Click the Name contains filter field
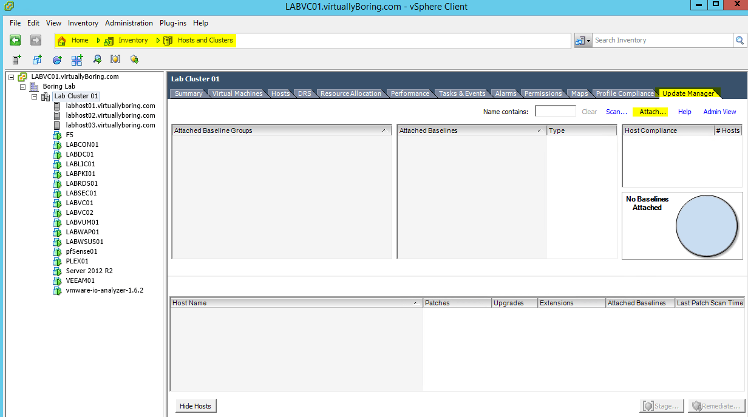The width and height of the screenshot is (748, 417). (x=556, y=111)
